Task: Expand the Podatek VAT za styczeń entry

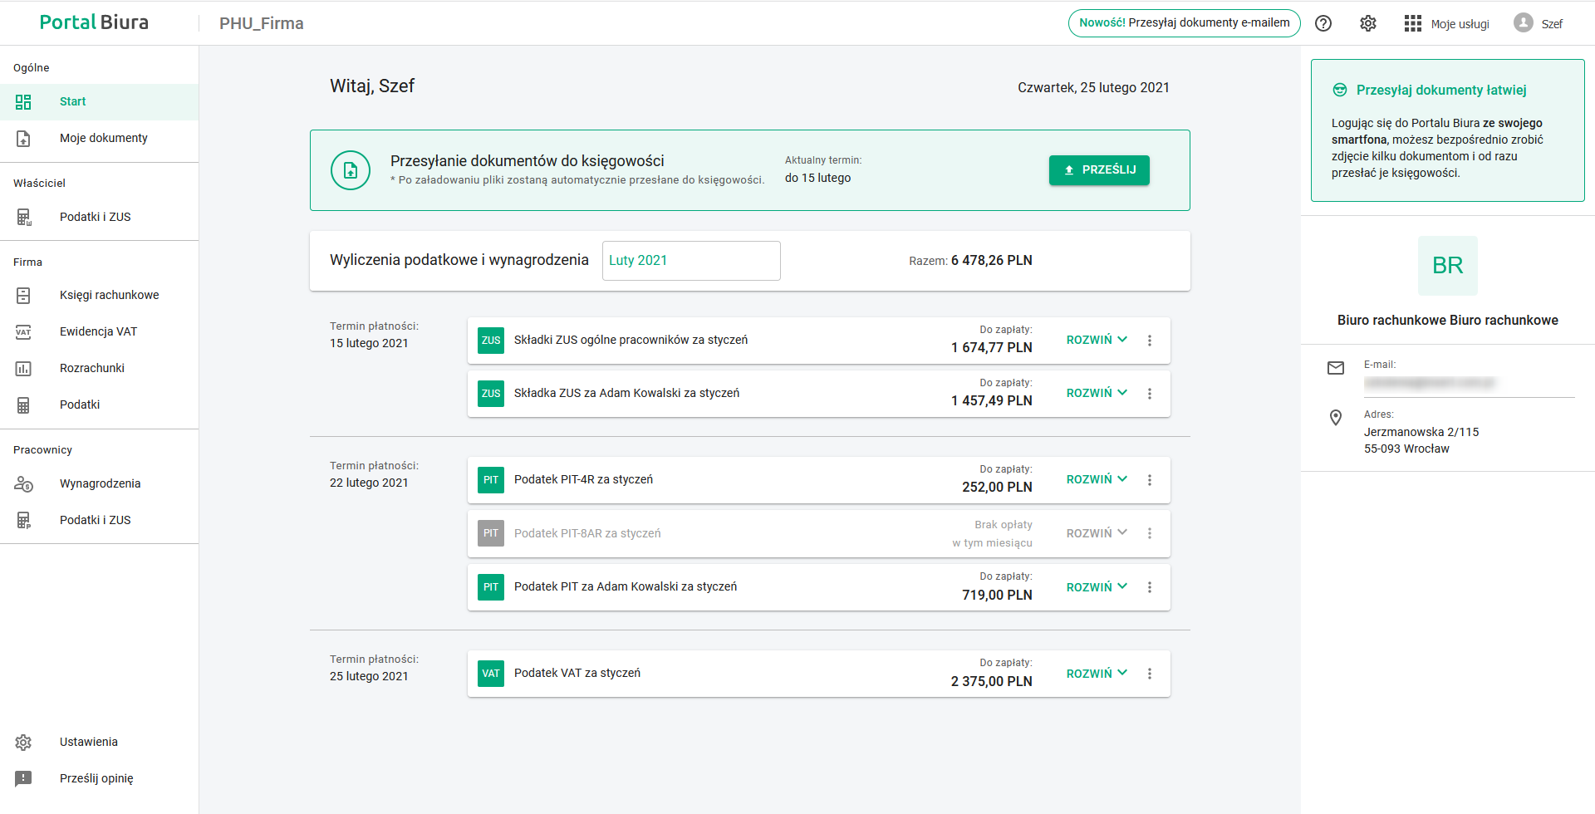Action: pyautogui.click(x=1097, y=674)
